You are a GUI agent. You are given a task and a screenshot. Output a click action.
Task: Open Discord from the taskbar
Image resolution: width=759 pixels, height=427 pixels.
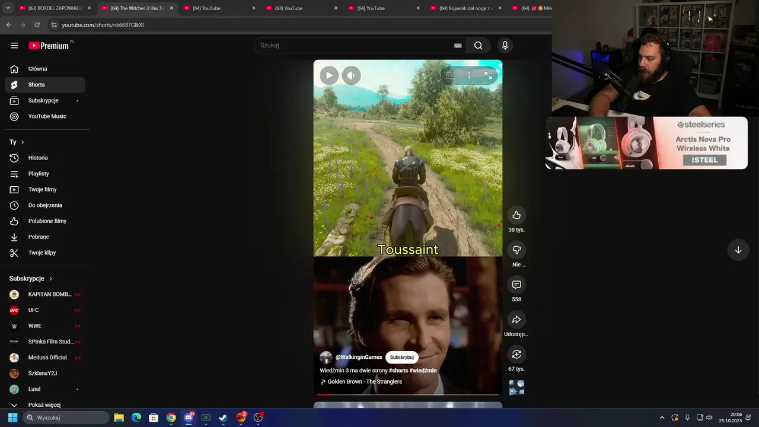tap(189, 418)
